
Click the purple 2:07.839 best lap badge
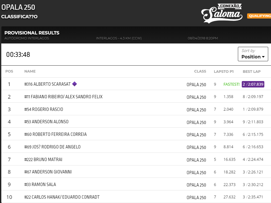point(253,84)
